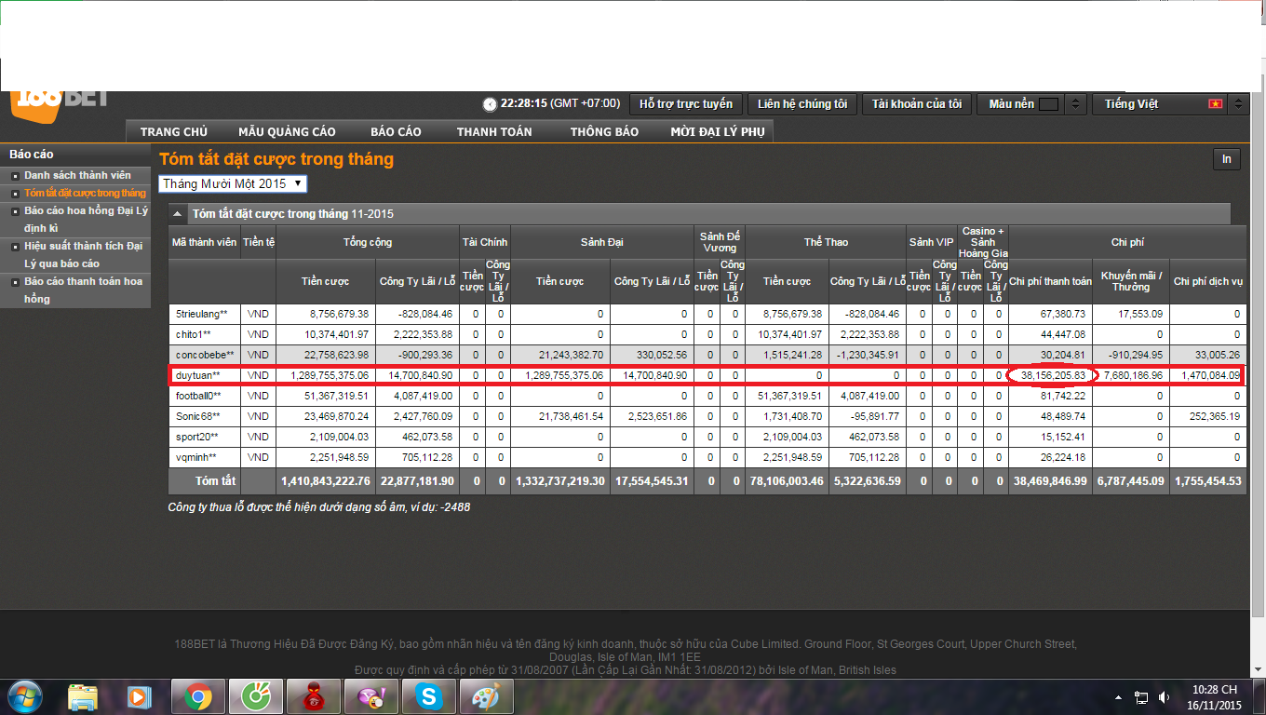Click the Vietnam flag language icon

click(1215, 104)
